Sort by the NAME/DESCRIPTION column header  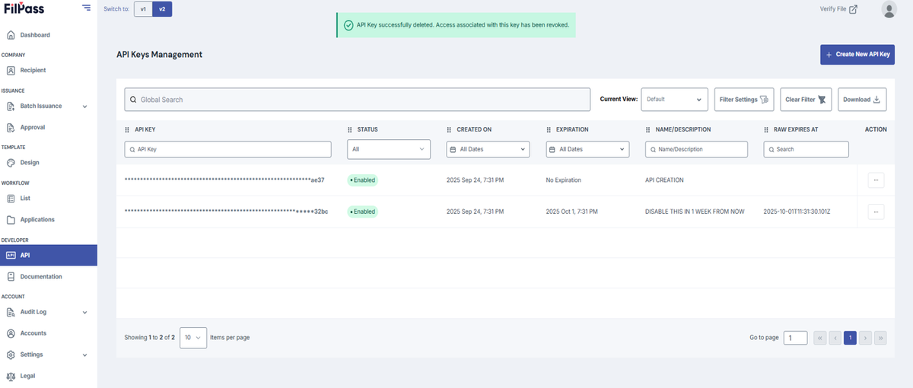[682, 129]
